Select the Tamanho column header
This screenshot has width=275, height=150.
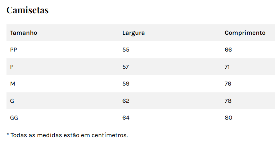[23, 33]
